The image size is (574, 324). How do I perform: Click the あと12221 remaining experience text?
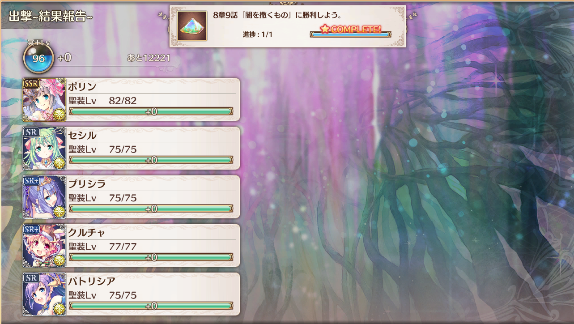coord(149,58)
